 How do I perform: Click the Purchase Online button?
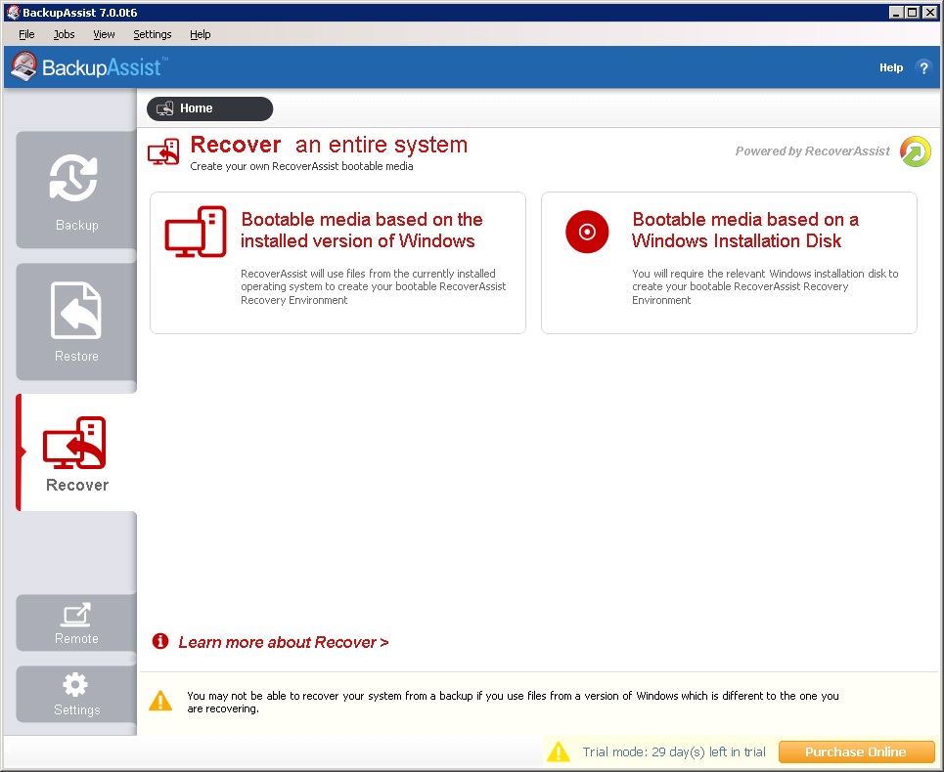(856, 751)
